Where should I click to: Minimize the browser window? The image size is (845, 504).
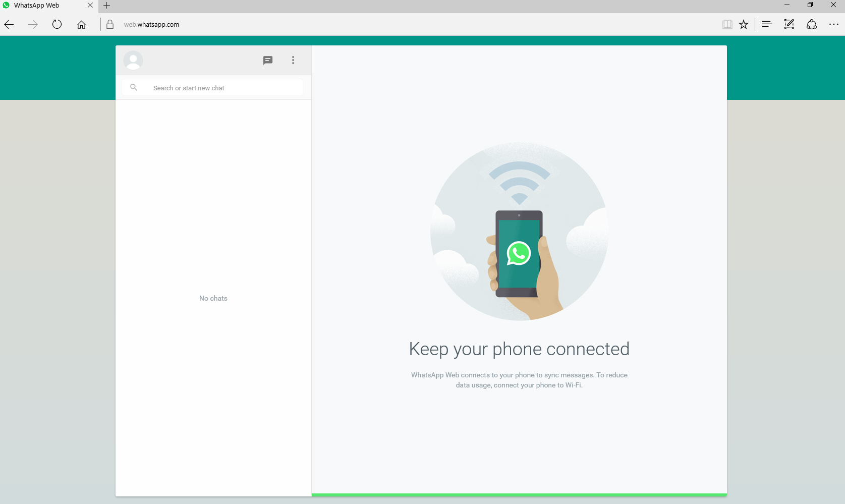[786, 5]
